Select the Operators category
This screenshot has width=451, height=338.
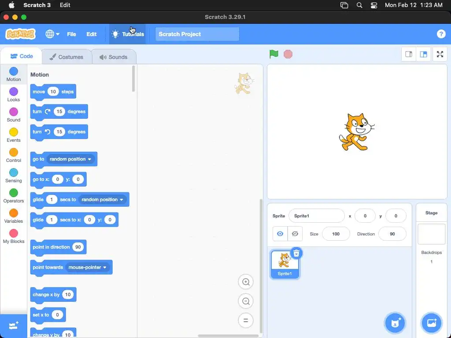click(x=14, y=196)
